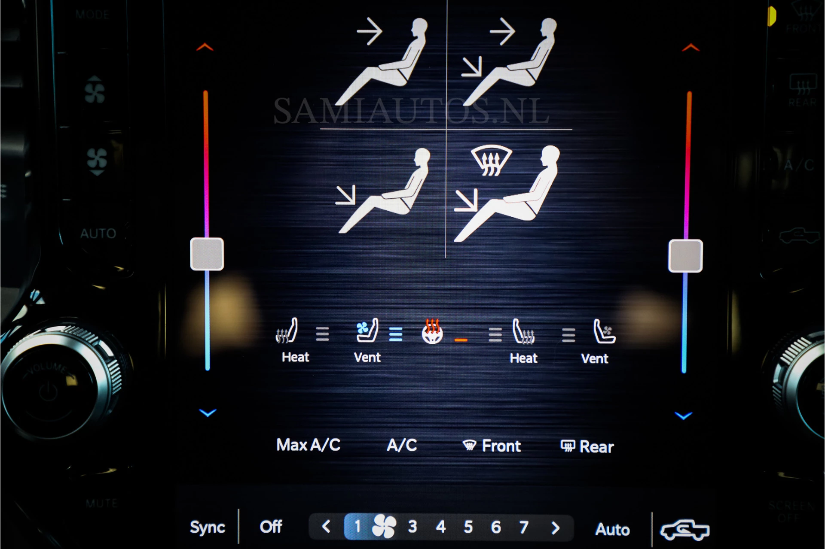Select floor-only airflow mode icon

382,191
